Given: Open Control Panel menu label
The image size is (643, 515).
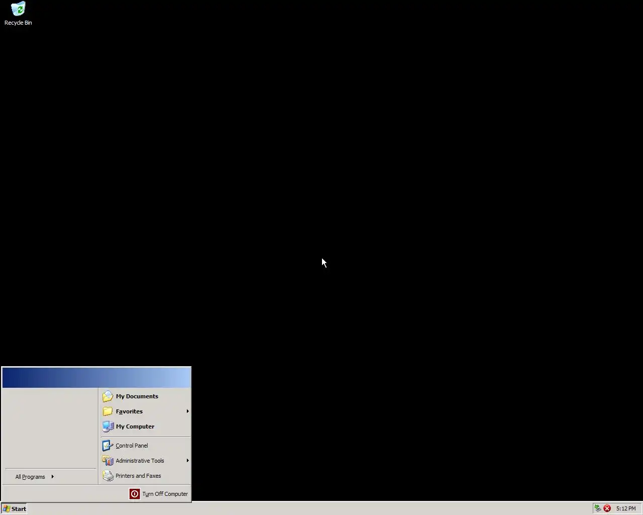Looking at the screenshot, I should (132, 446).
